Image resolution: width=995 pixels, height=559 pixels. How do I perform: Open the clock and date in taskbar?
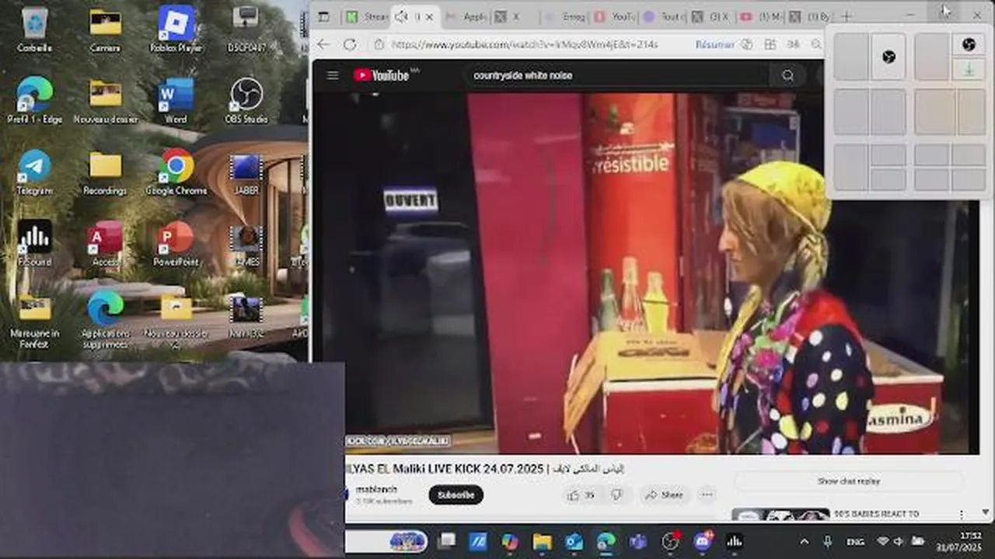tap(958, 541)
